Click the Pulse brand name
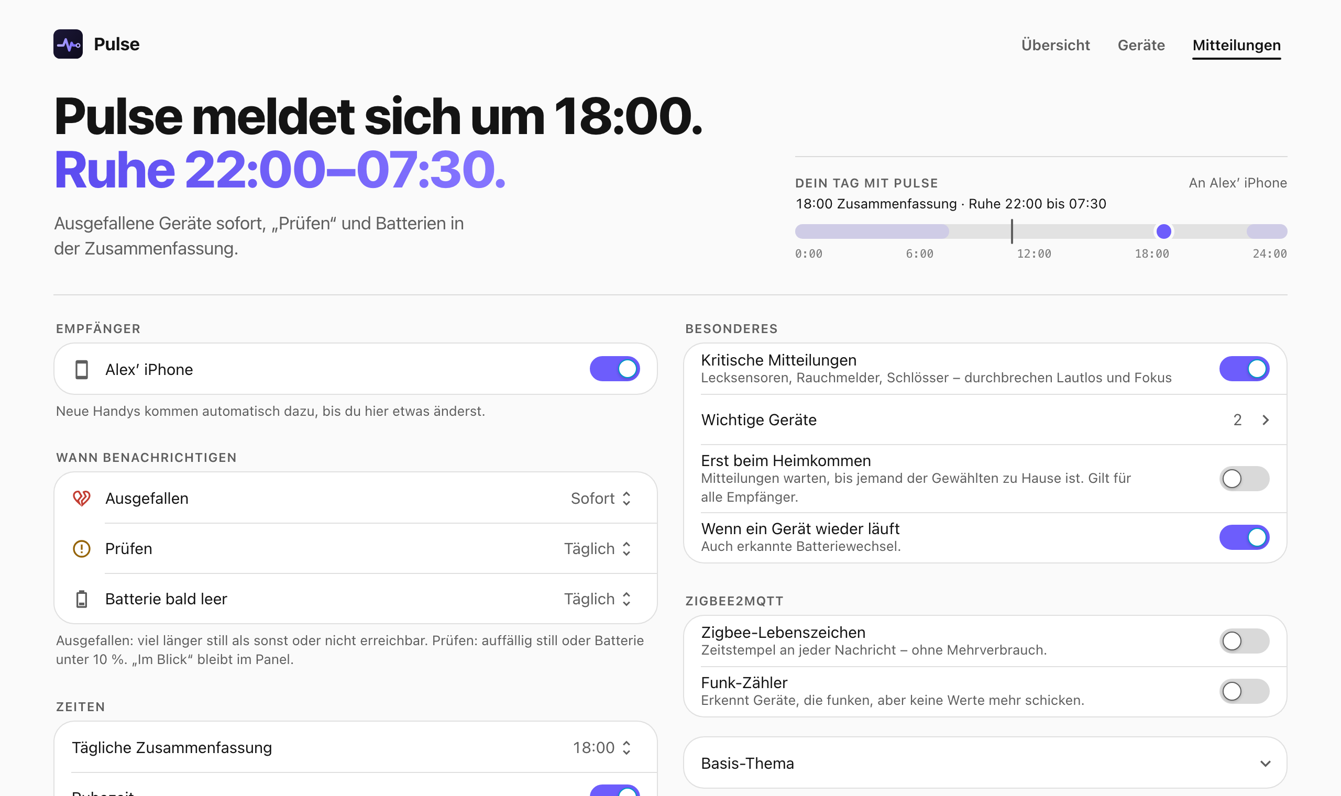This screenshot has width=1341, height=796. pos(116,44)
